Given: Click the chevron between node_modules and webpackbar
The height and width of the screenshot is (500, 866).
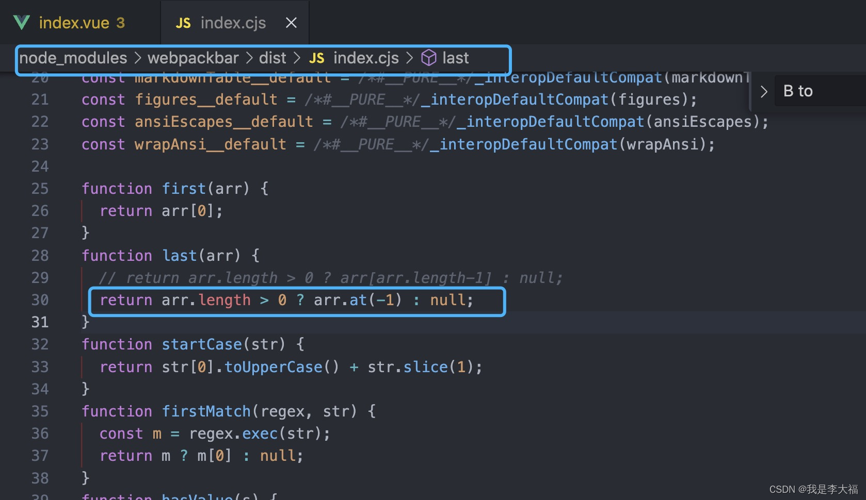Looking at the screenshot, I should (137, 58).
